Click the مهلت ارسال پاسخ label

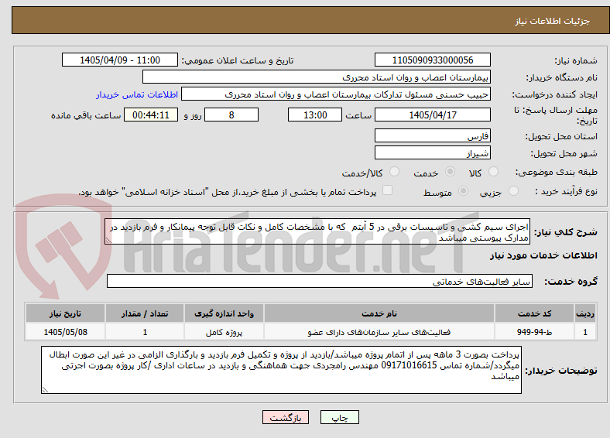[556, 115]
